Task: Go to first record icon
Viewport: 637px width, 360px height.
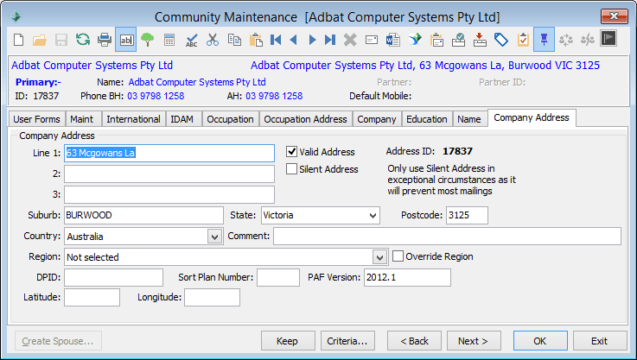Action: 276,40
